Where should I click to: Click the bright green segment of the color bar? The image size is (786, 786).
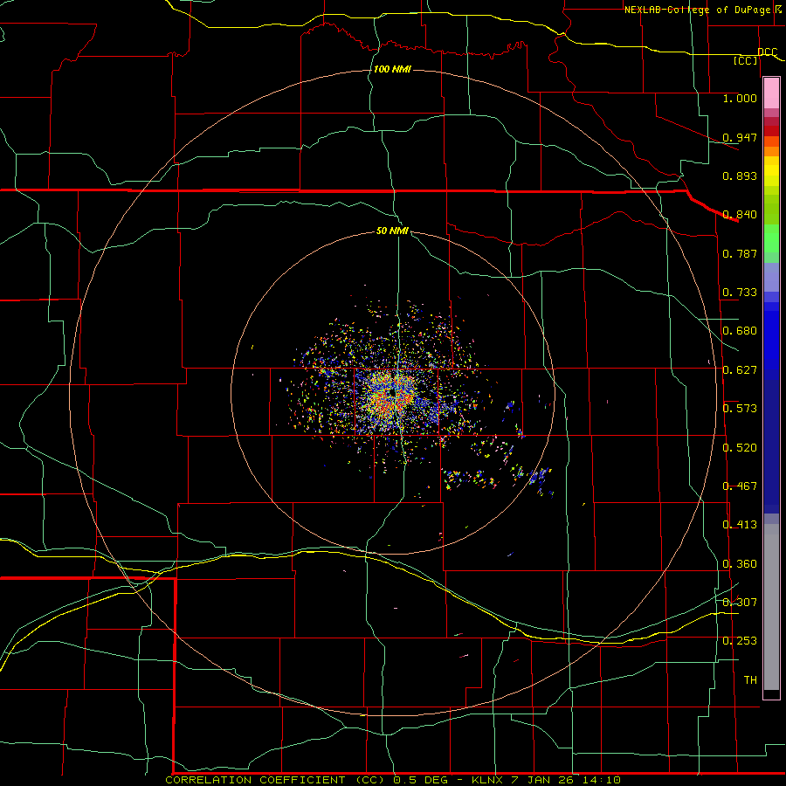point(771,238)
